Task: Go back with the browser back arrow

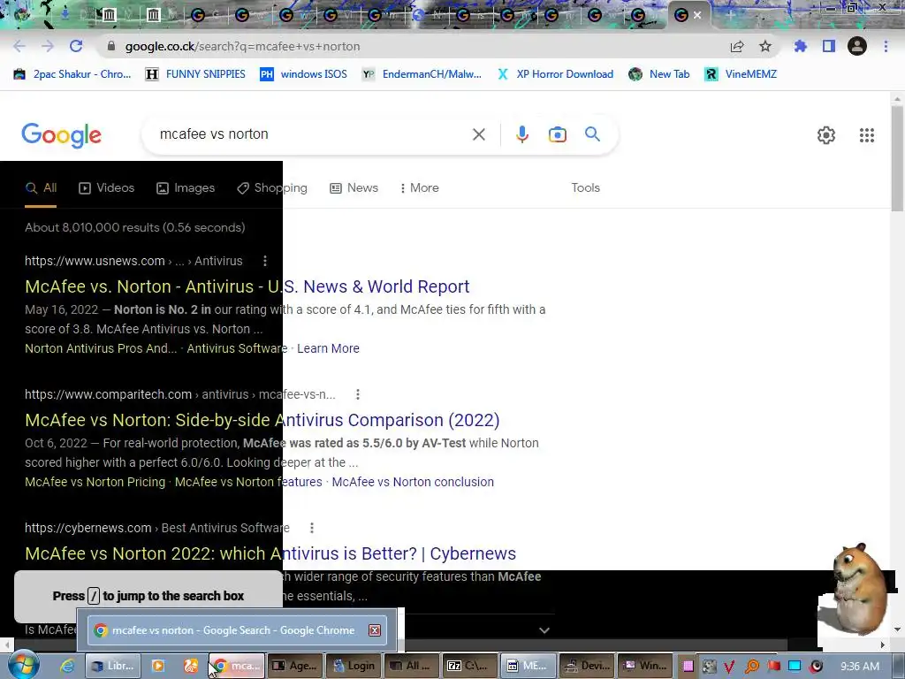Action: pos(19,46)
